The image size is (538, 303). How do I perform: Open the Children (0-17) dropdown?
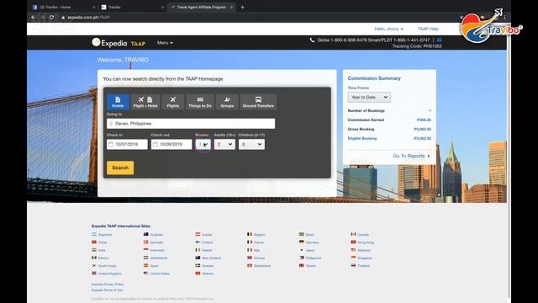click(x=251, y=144)
